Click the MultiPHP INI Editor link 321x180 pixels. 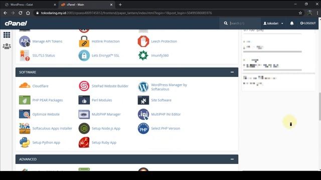[166, 114]
